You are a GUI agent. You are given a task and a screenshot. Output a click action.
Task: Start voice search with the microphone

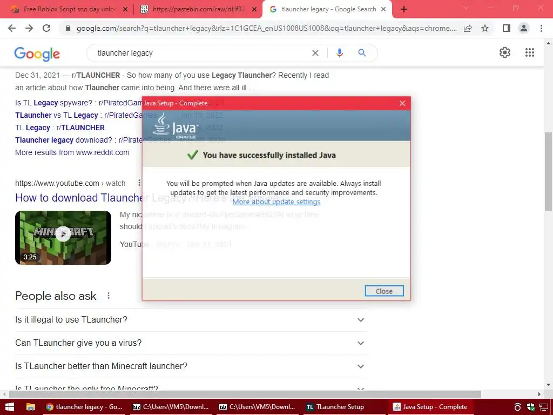tap(340, 53)
